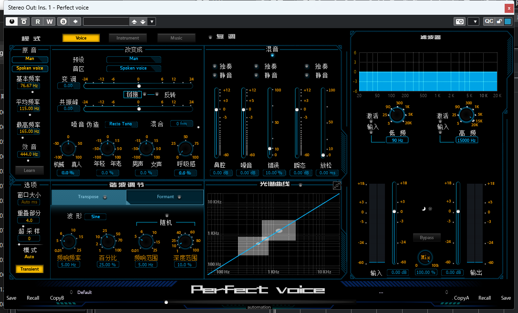518x313 pixels.
Task: Toggle the 反转 invert switch
Action: click(157, 94)
